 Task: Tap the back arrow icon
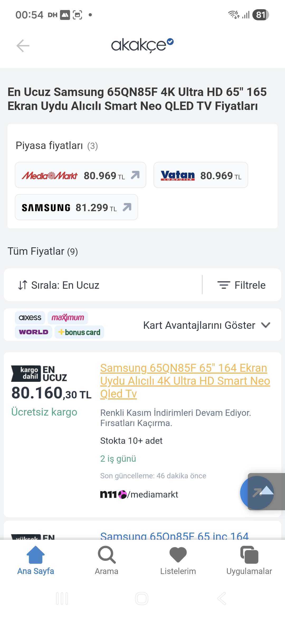pos(23,46)
